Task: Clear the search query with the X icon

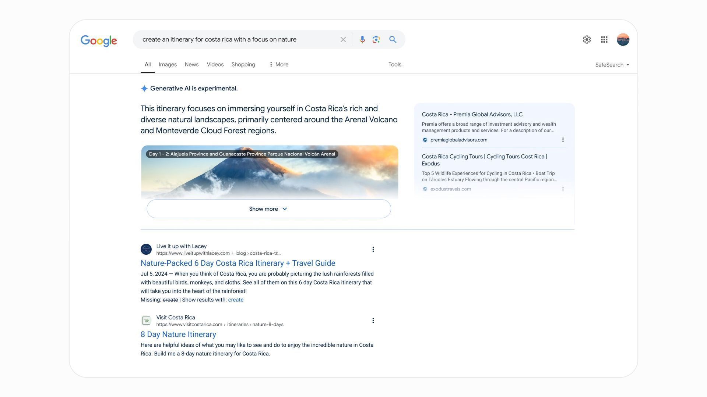Action: pyautogui.click(x=343, y=39)
